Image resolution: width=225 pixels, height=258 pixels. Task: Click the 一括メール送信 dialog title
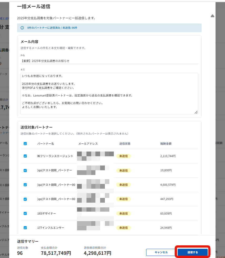(x=34, y=6)
